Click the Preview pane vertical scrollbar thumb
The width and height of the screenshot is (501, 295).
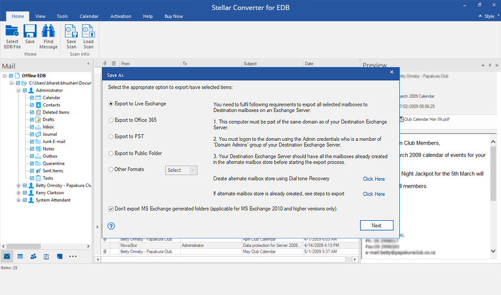[x=493, y=174]
